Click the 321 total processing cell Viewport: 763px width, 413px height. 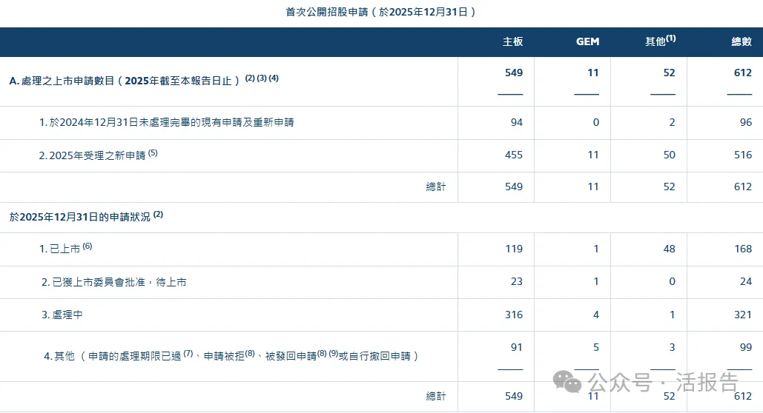coord(742,315)
